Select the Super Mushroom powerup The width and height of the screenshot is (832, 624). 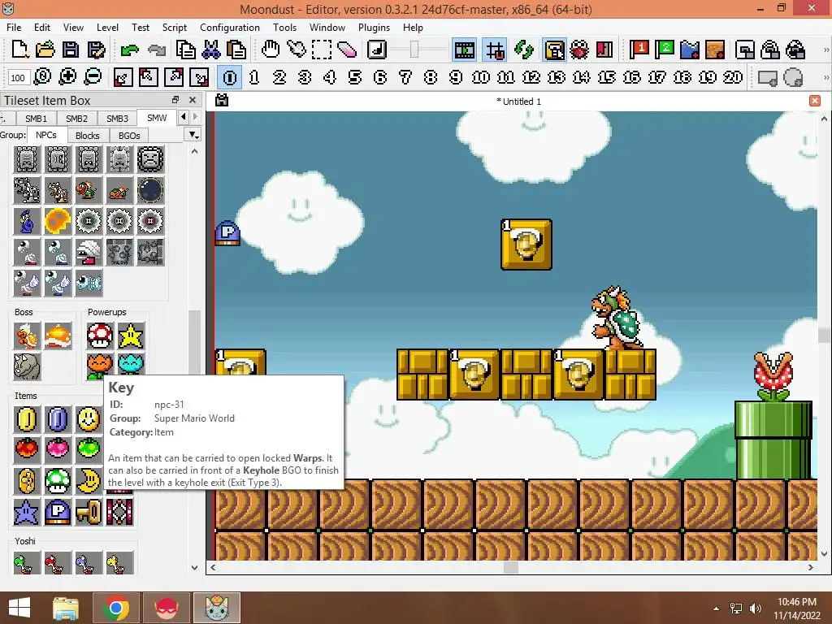pyautogui.click(x=100, y=336)
